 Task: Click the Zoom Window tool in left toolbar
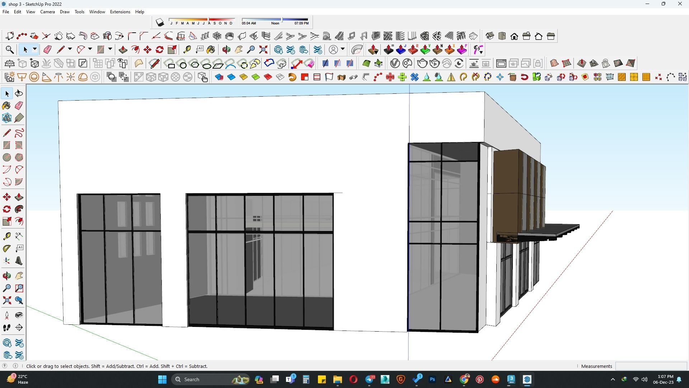(19, 288)
